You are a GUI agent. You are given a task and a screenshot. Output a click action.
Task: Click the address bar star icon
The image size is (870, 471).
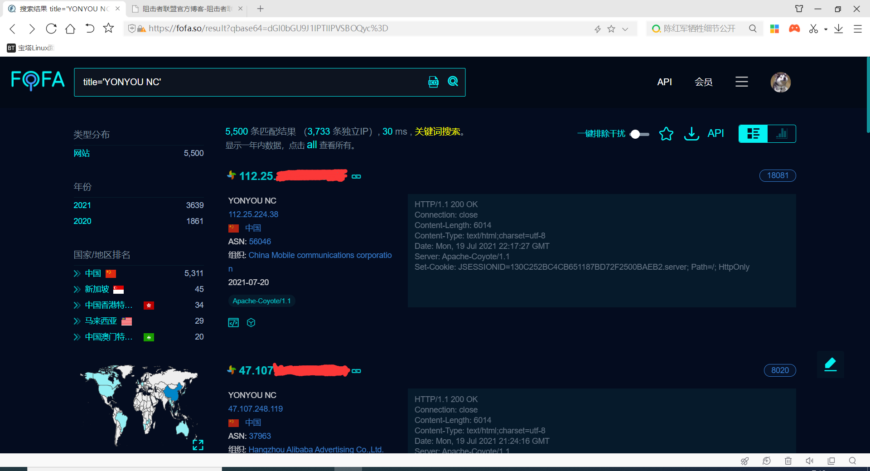[611, 29]
